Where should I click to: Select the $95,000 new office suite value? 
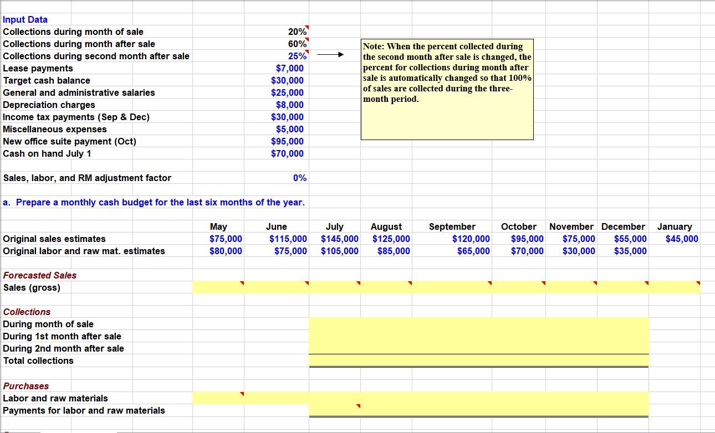[x=287, y=141]
